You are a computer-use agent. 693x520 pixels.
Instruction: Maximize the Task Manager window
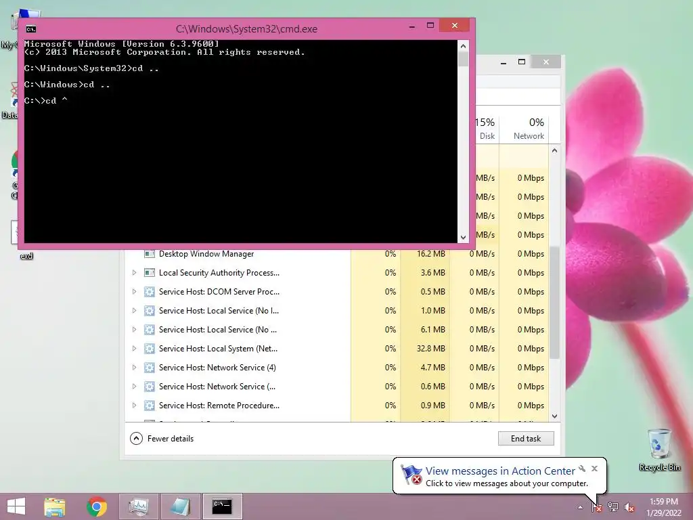tap(522, 62)
